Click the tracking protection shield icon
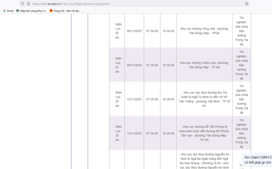The height and width of the screenshot is (169, 272). pyautogui.click(x=23, y=4)
